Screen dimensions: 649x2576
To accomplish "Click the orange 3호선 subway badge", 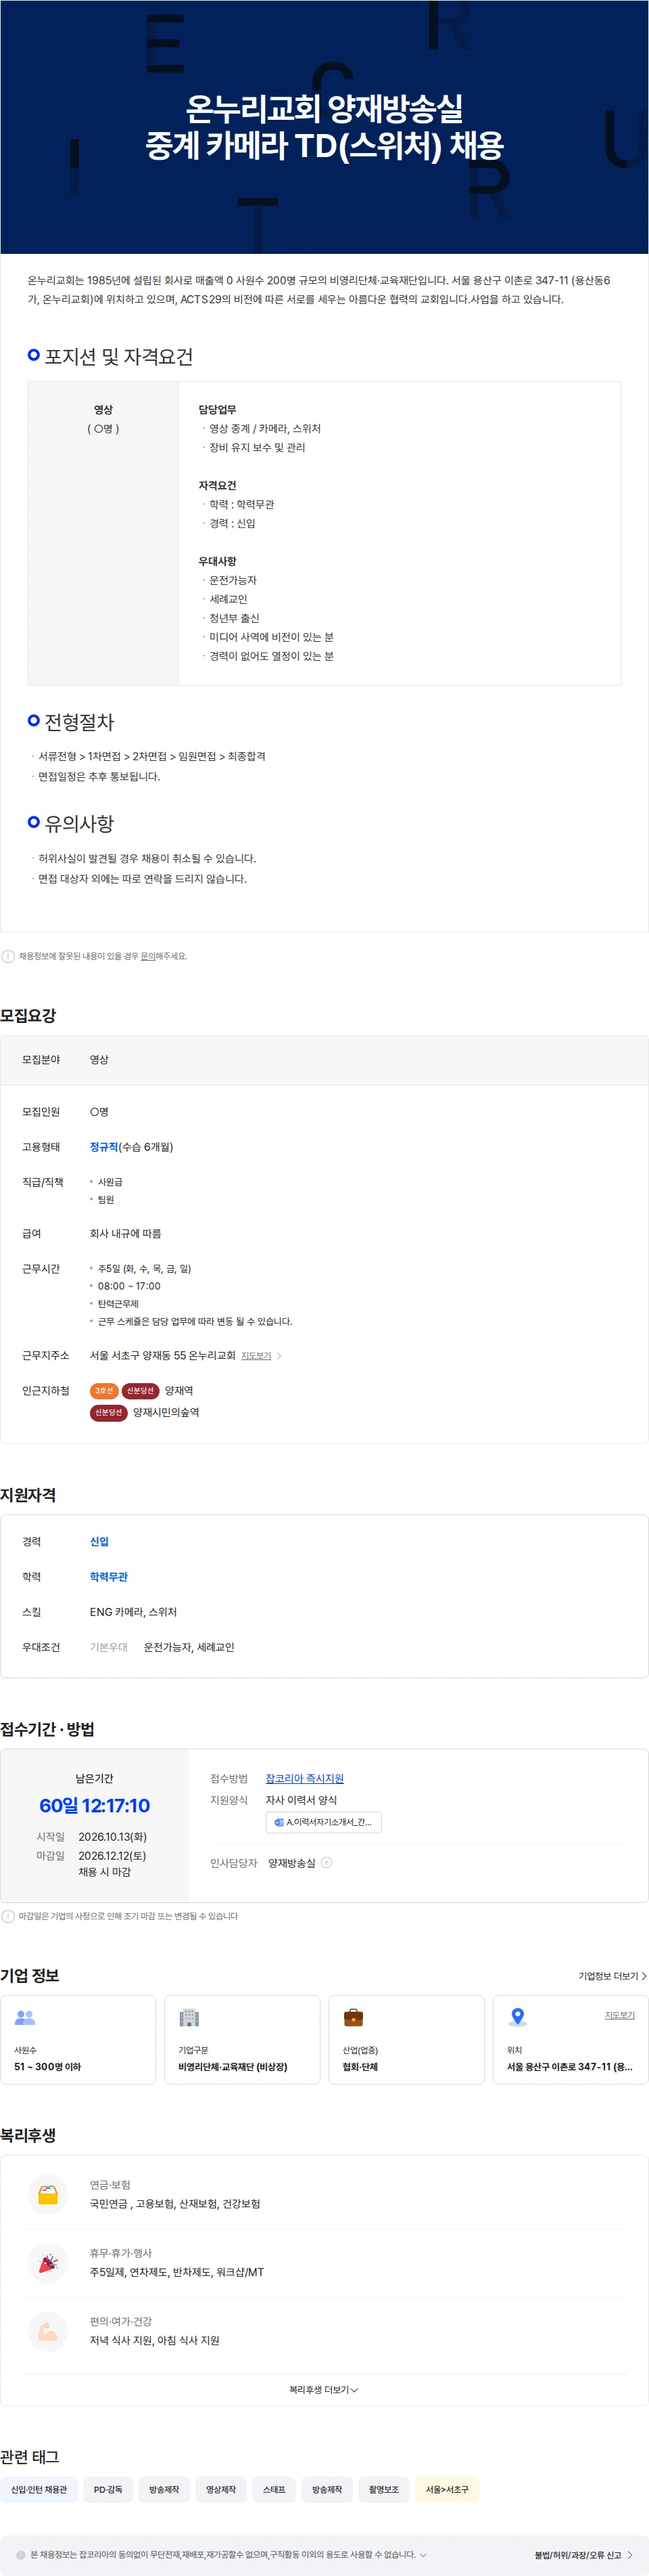I will coord(104,1391).
